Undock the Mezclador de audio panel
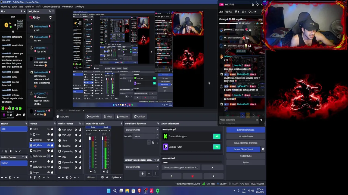Viewport: 348px width, 195px height. click(121, 123)
